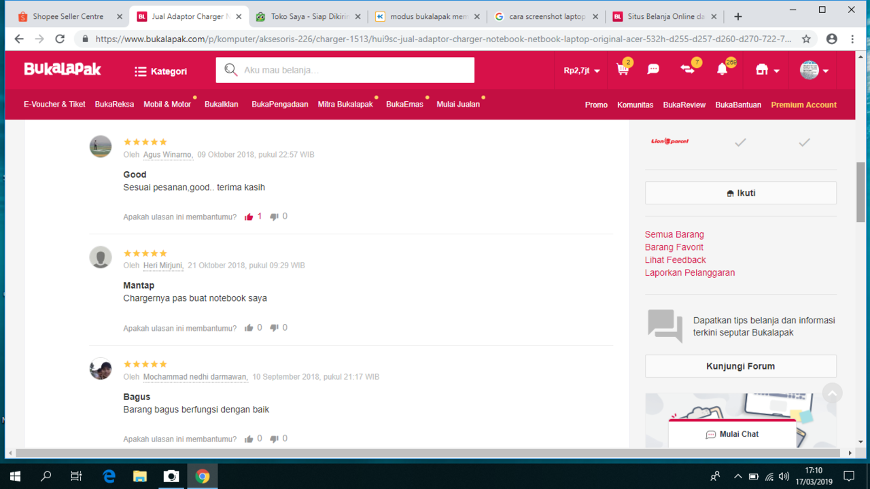
Task: Open the messages chat bubble icon
Action: pos(653,69)
